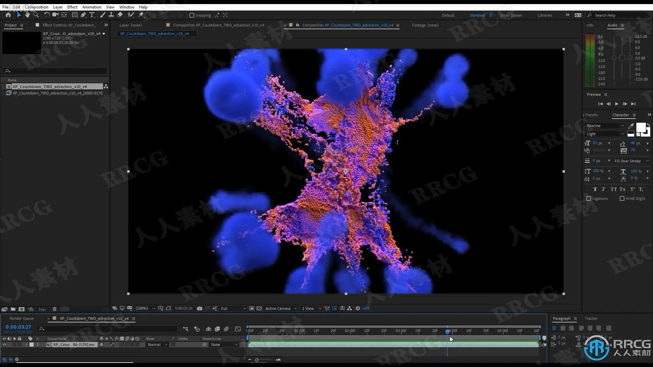Open the Full resolution dropdown
653x367 pixels.
click(x=233, y=309)
